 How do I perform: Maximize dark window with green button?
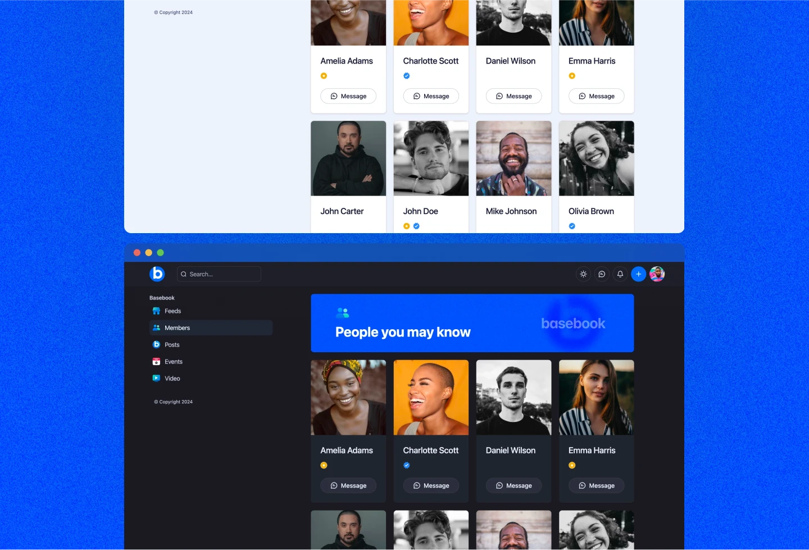160,253
